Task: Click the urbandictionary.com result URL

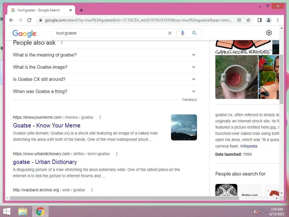Action: [x=61, y=154]
